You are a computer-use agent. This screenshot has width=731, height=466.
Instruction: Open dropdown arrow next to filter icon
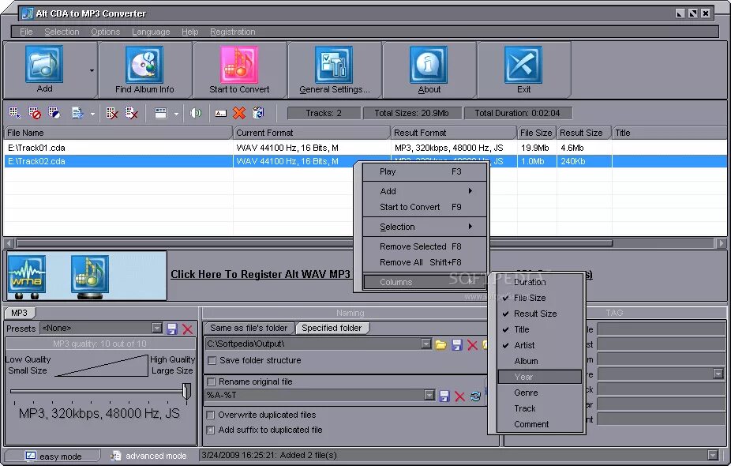(92, 114)
